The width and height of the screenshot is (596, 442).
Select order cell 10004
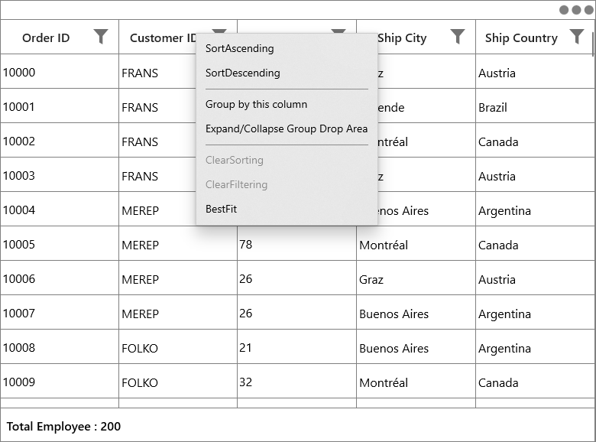pyautogui.click(x=60, y=209)
